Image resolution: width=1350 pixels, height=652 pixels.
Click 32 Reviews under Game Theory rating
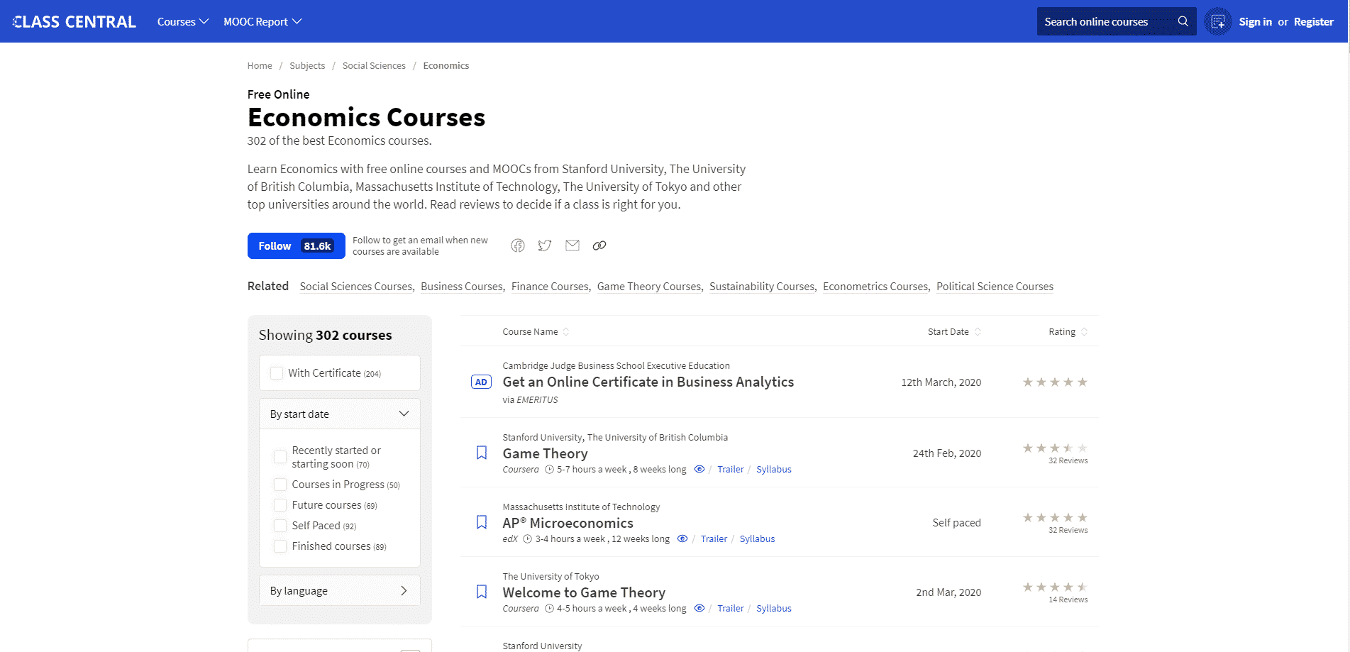[1068, 460]
